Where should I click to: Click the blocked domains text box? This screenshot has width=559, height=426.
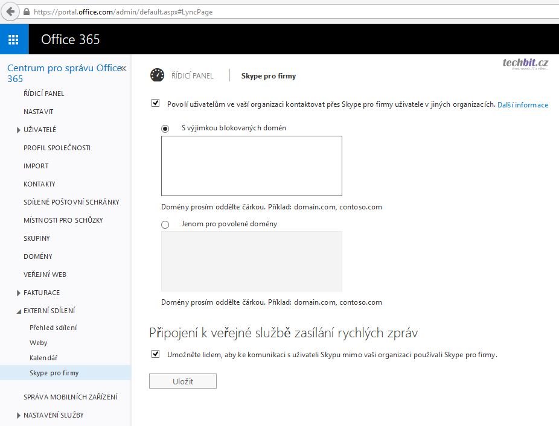pyautogui.click(x=251, y=166)
